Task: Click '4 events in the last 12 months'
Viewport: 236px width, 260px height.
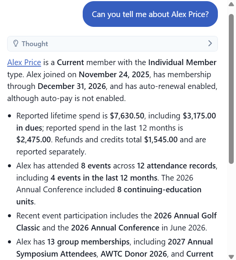Action: tap(104, 178)
